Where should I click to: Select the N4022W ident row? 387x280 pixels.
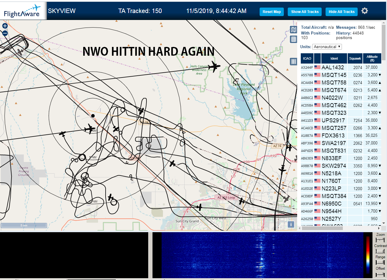point(341,97)
